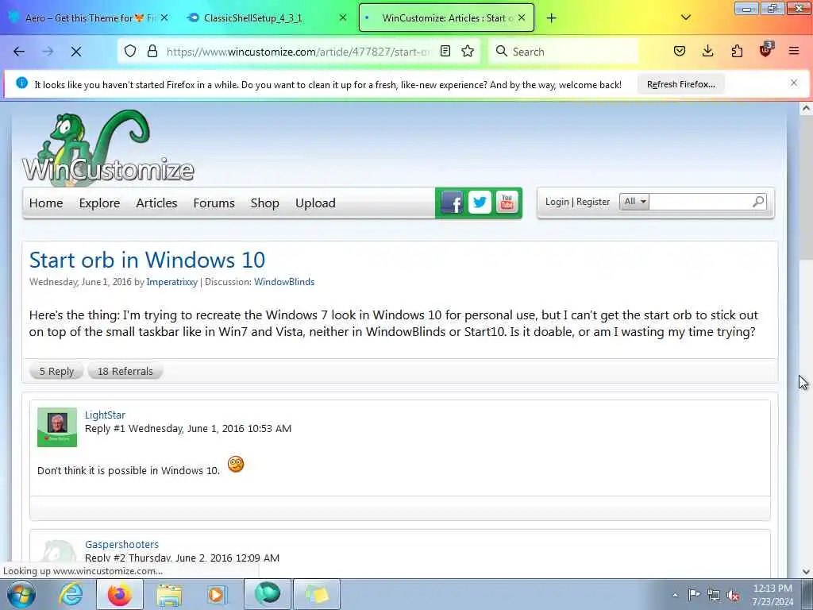Viewport: 813px width, 610px height.
Task: Click the 5 Reply button
Action: point(56,372)
